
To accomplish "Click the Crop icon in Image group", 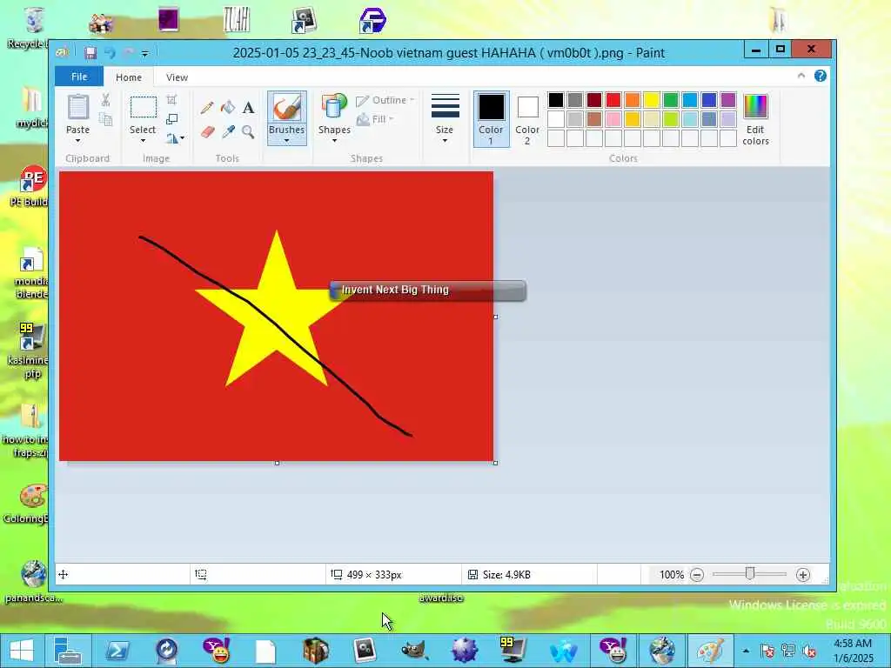I will click(x=171, y=100).
